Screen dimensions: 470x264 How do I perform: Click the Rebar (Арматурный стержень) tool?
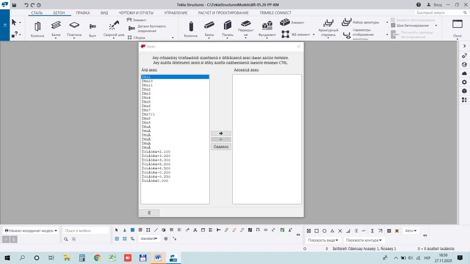pos(328,27)
